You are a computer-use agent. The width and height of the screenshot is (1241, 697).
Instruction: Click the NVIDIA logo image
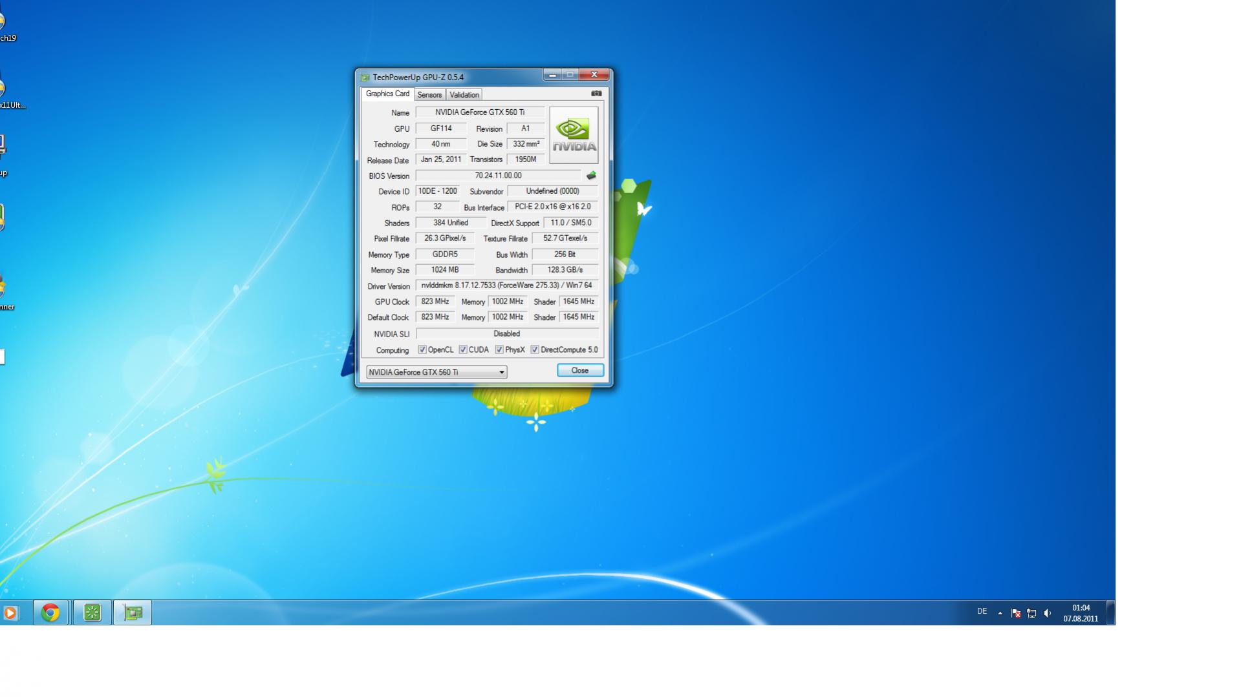point(574,135)
